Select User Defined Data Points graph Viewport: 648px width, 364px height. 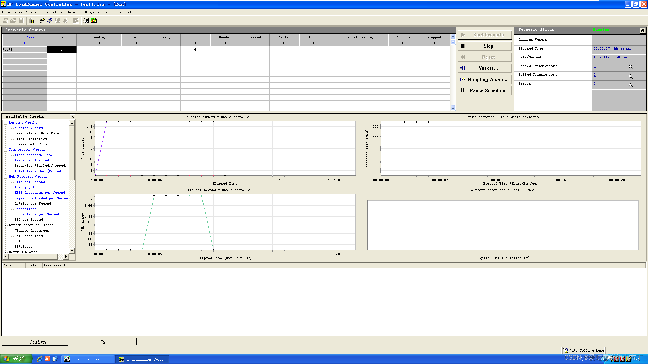click(38, 133)
